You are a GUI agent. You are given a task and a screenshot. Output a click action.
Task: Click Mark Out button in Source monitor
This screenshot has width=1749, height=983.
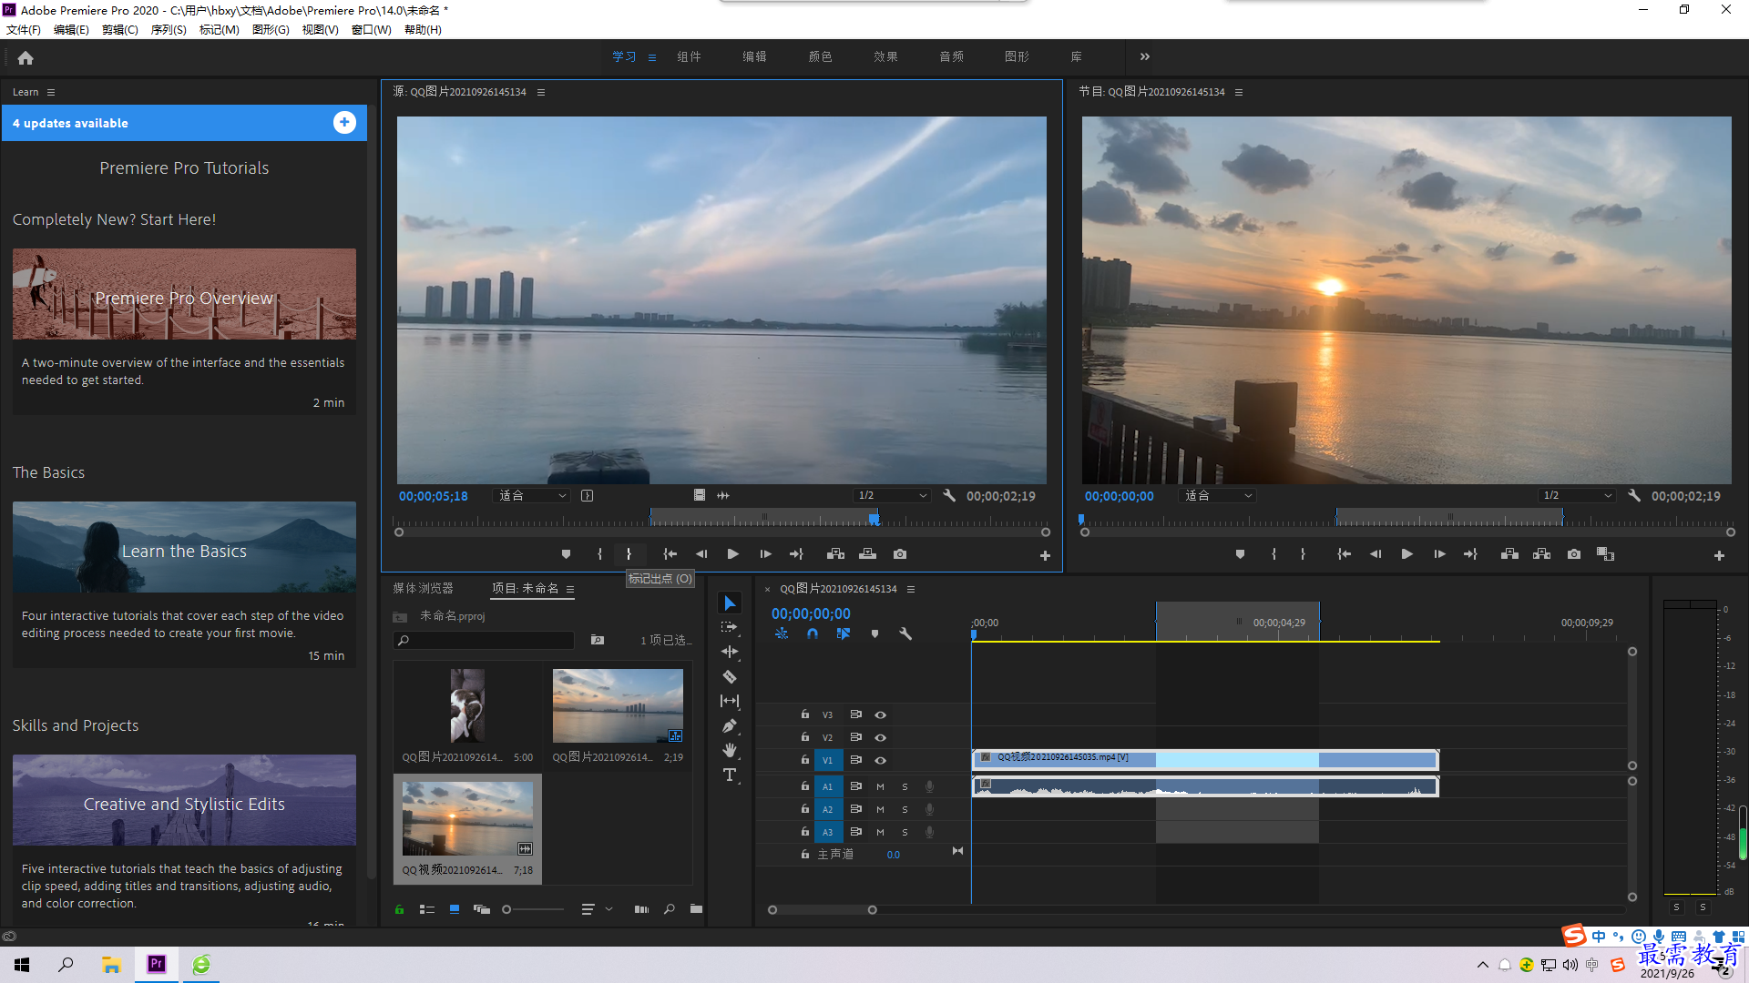pyautogui.click(x=629, y=554)
